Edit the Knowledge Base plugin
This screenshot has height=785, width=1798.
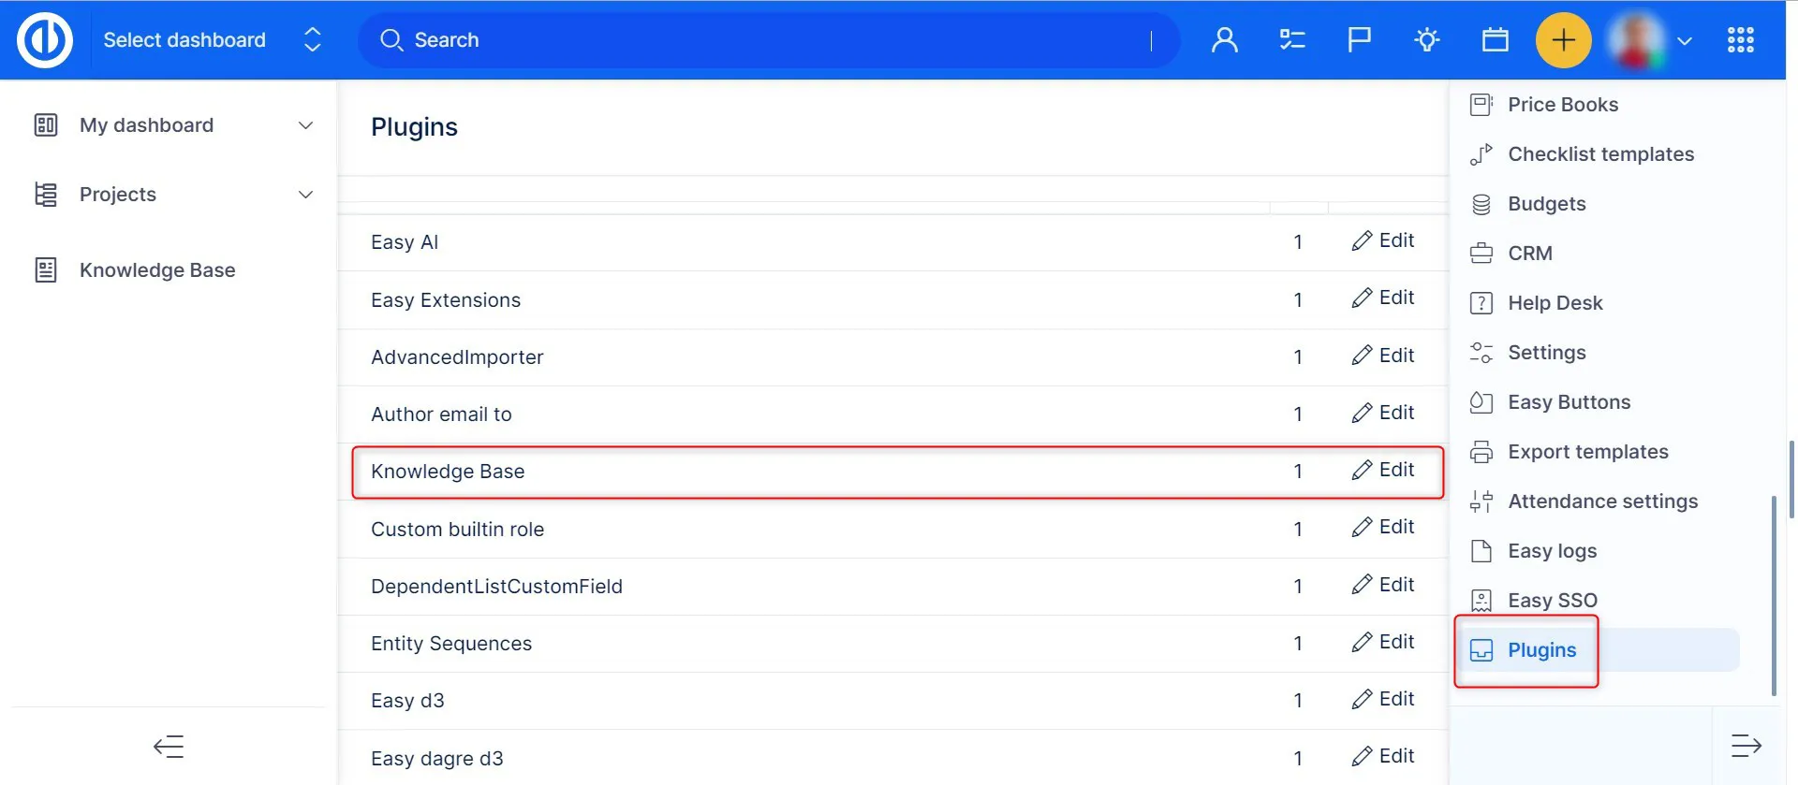click(1383, 470)
